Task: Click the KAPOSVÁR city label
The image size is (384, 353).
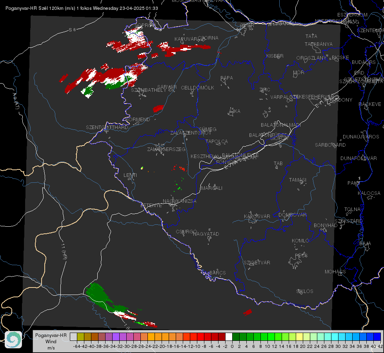Action: [257, 216]
